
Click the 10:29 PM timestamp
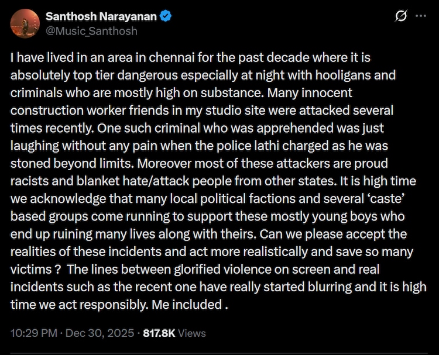pos(34,333)
